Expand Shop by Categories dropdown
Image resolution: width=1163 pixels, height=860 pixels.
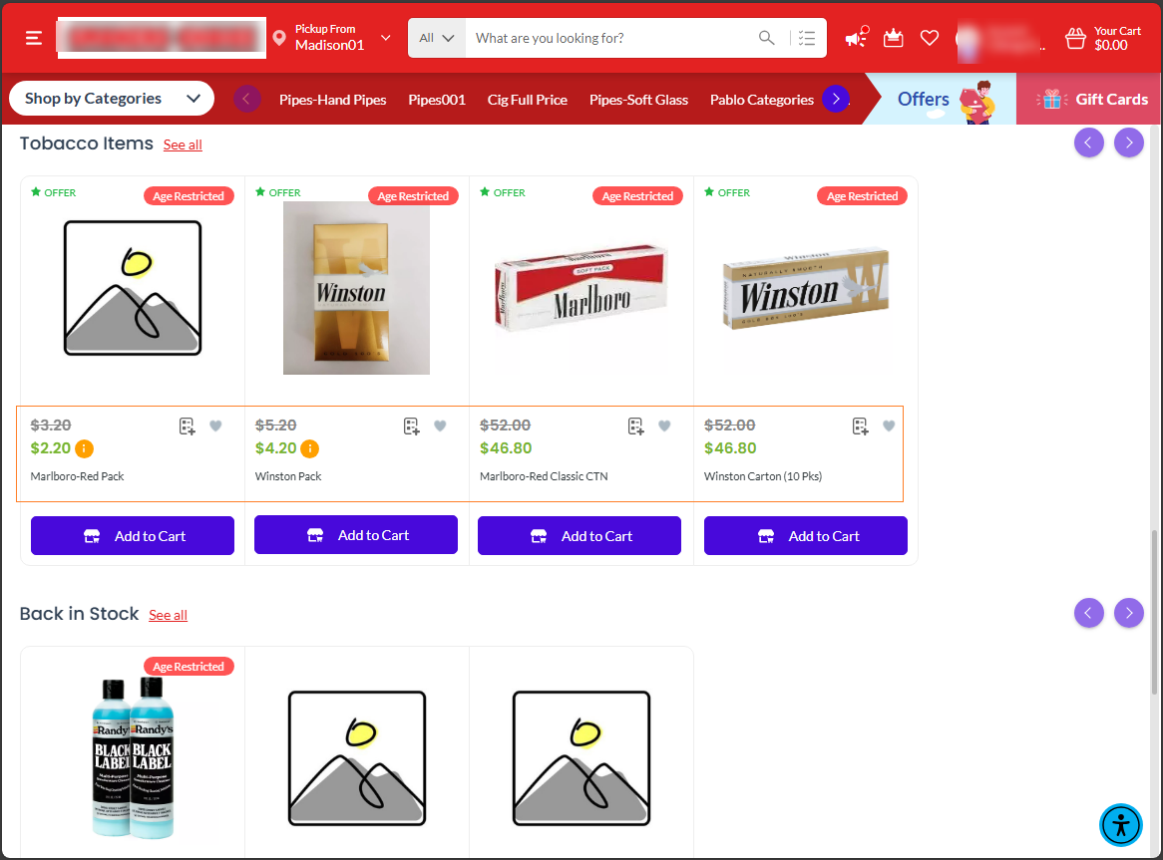(112, 99)
